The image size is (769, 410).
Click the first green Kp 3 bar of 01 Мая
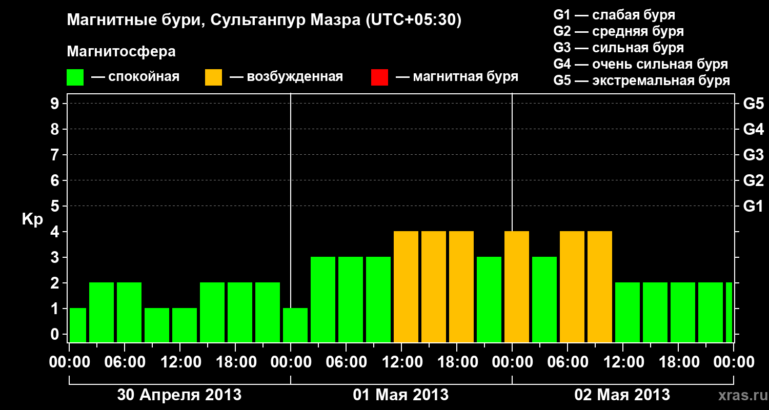(323, 299)
